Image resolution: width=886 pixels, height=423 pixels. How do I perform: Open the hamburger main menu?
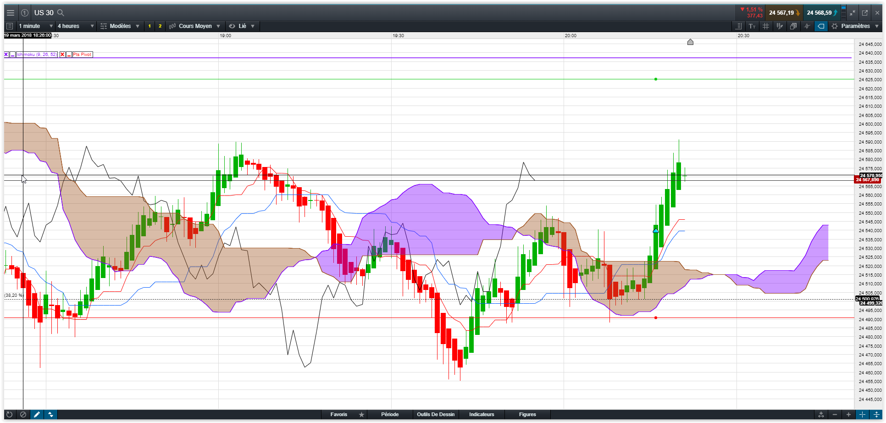pyautogui.click(x=10, y=13)
